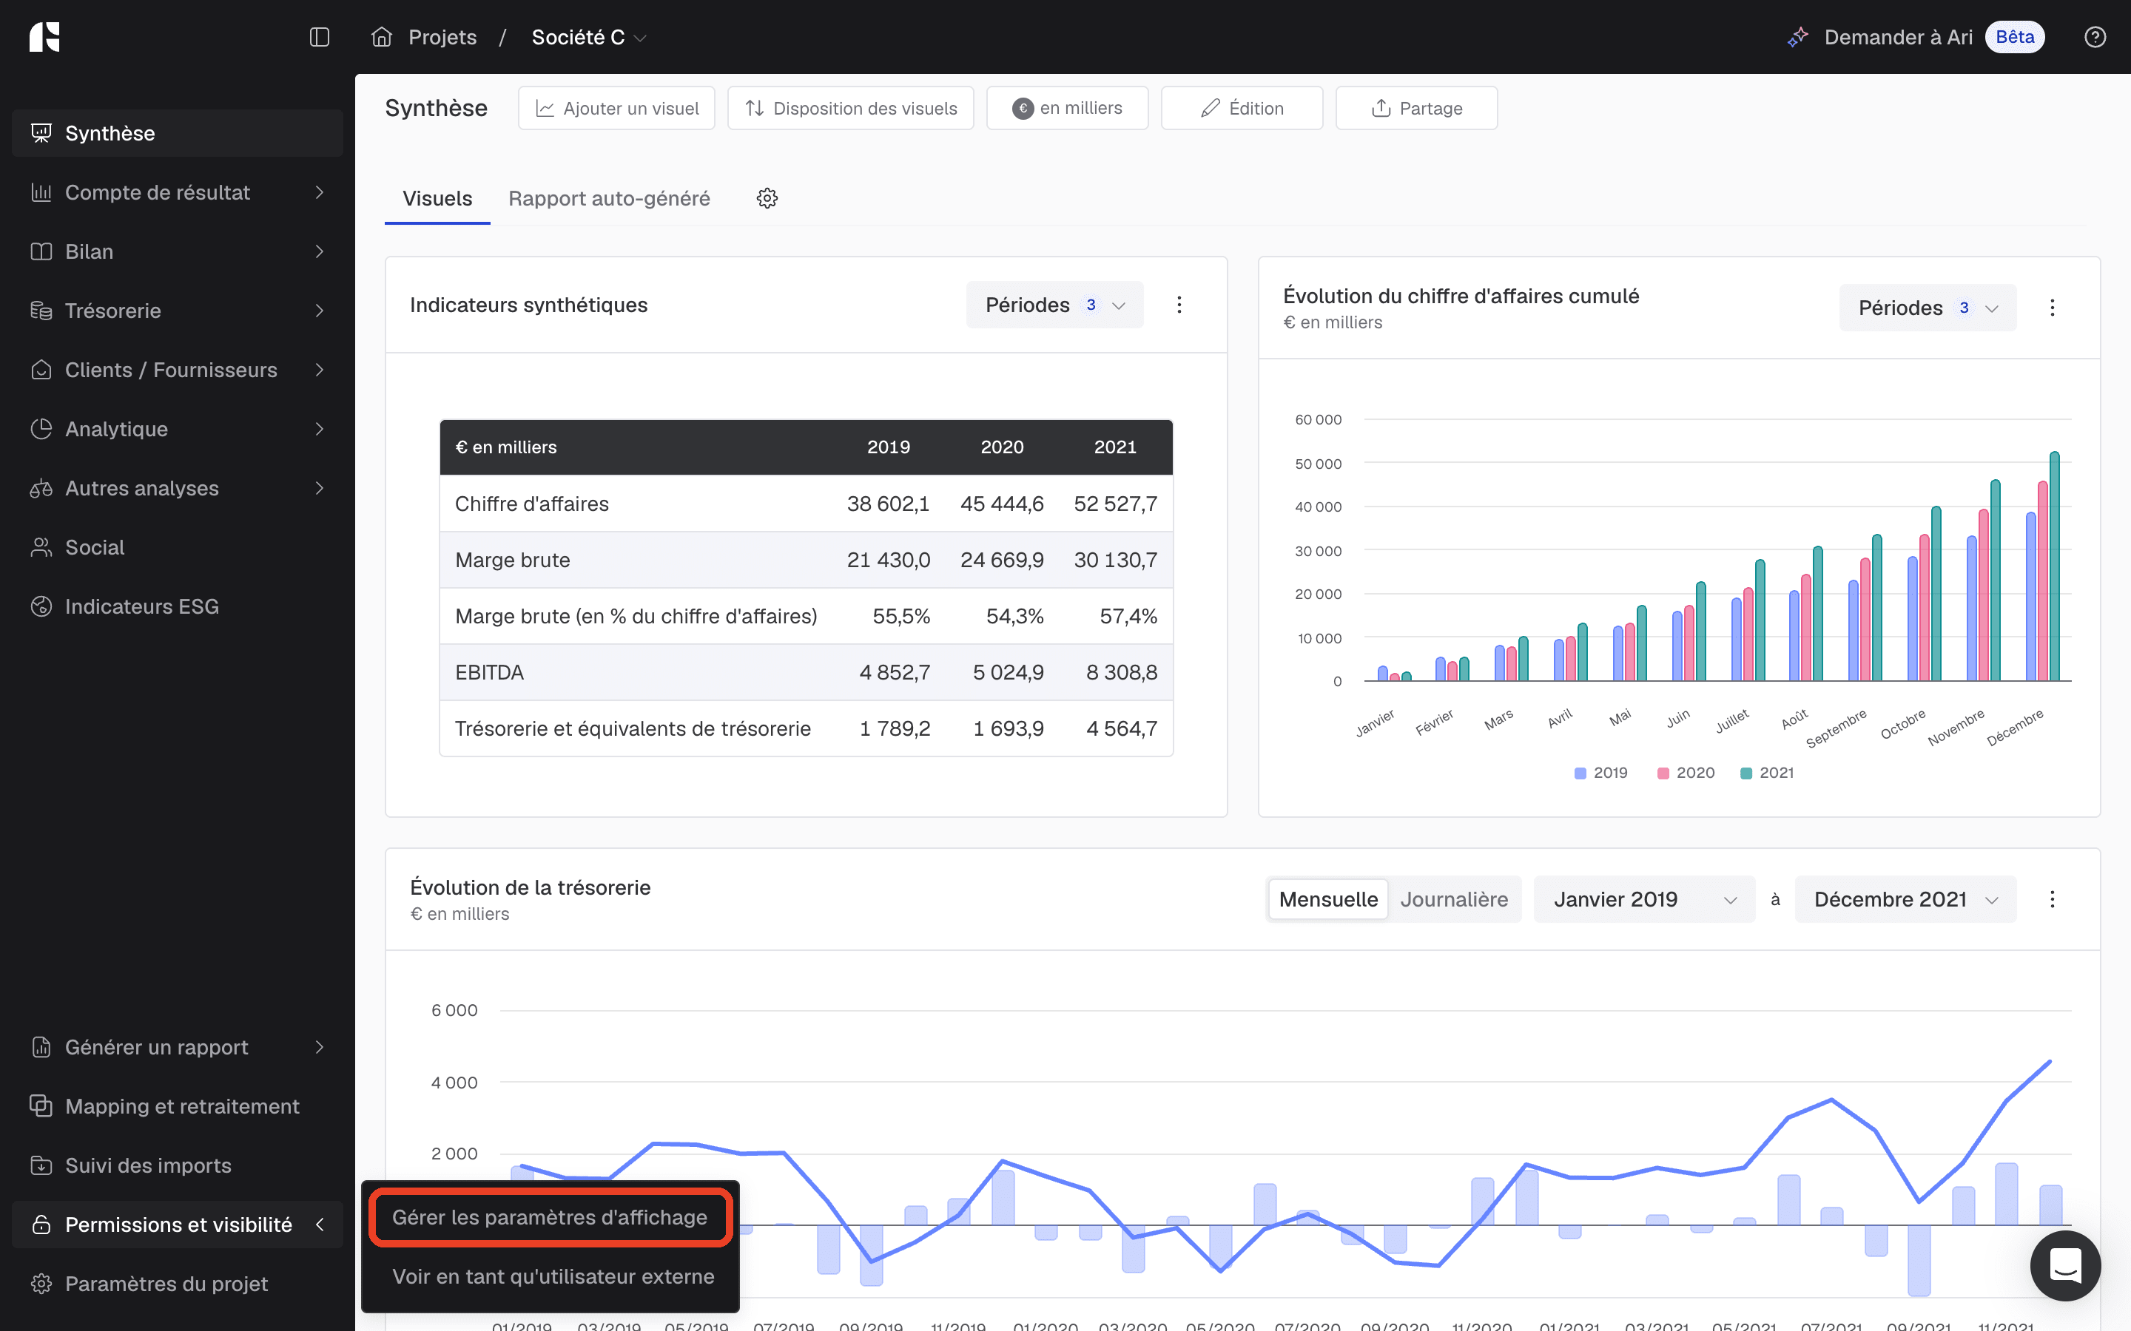2131x1331 pixels.
Task: Select Voir en tant qu'utilisateur externe
Action: (x=553, y=1276)
